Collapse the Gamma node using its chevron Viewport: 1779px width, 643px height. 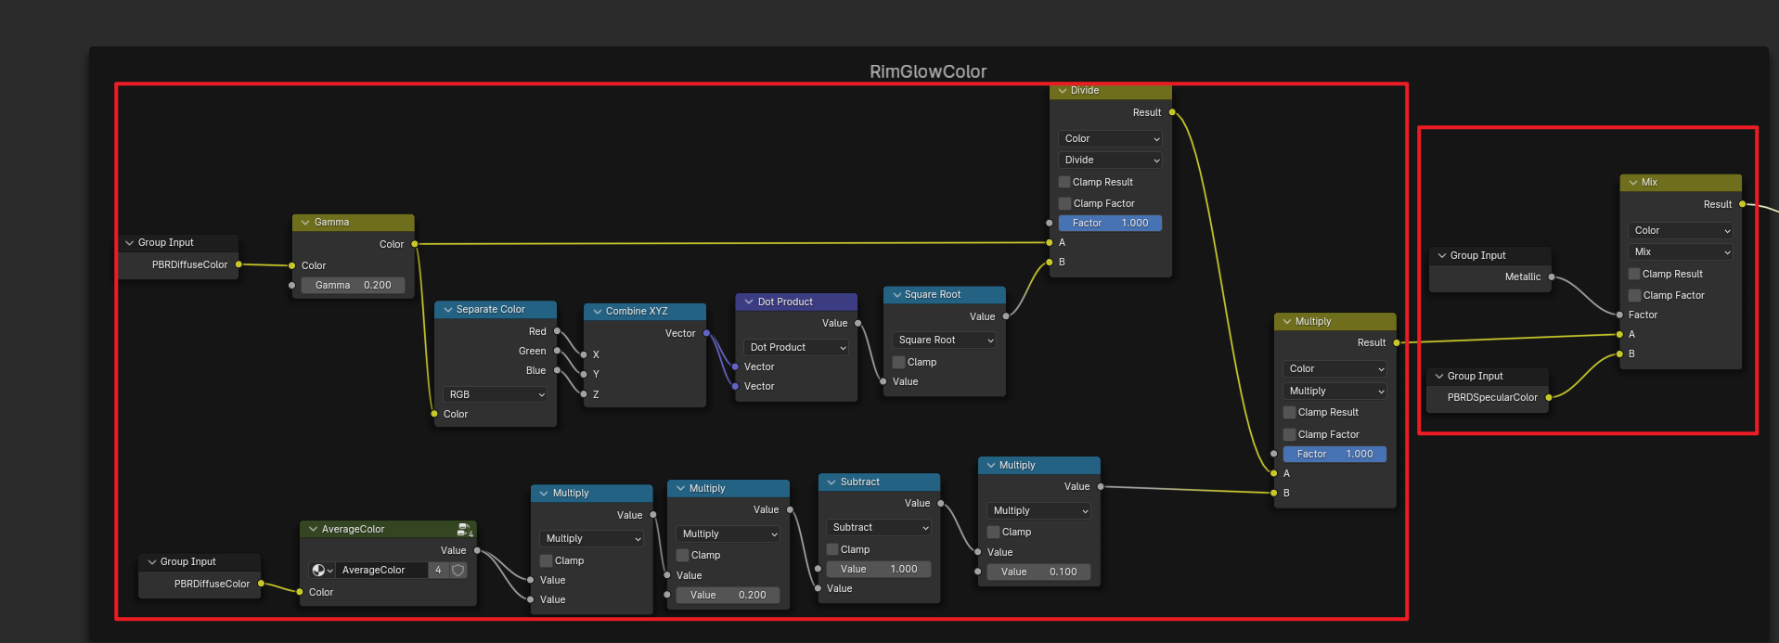[x=304, y=223]
